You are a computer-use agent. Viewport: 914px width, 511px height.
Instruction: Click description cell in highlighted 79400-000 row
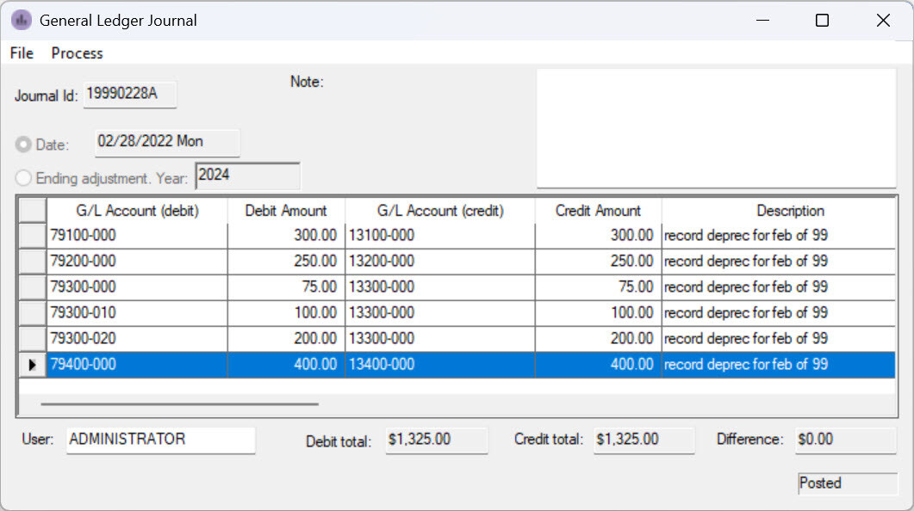coord(779,365)
